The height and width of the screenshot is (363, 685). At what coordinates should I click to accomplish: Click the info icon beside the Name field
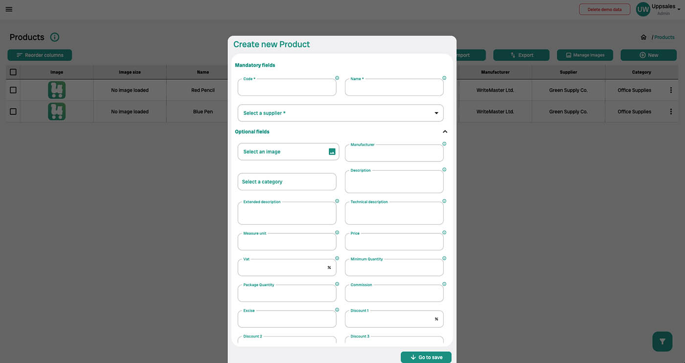[444, 77]
